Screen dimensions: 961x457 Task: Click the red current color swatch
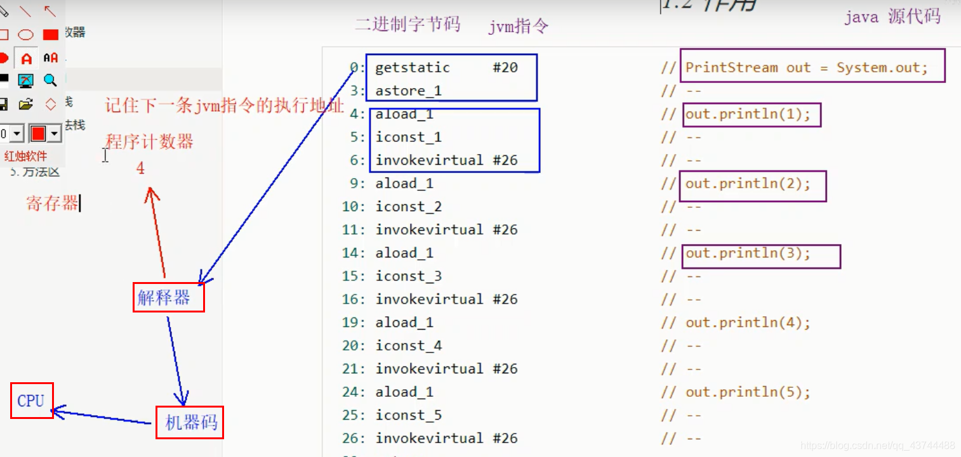click(38, 134)
